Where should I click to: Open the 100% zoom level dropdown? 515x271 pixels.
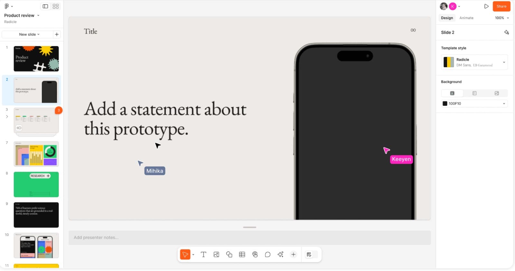502,18
